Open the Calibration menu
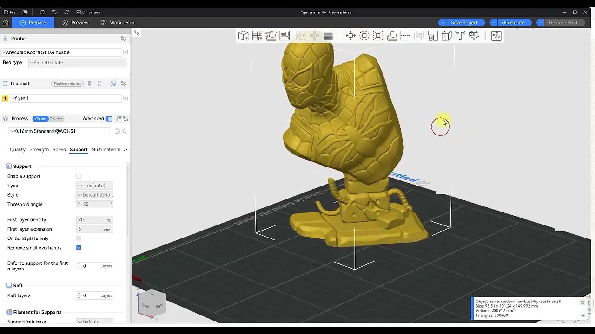The image size is (595, 334). tap(88, 12)
